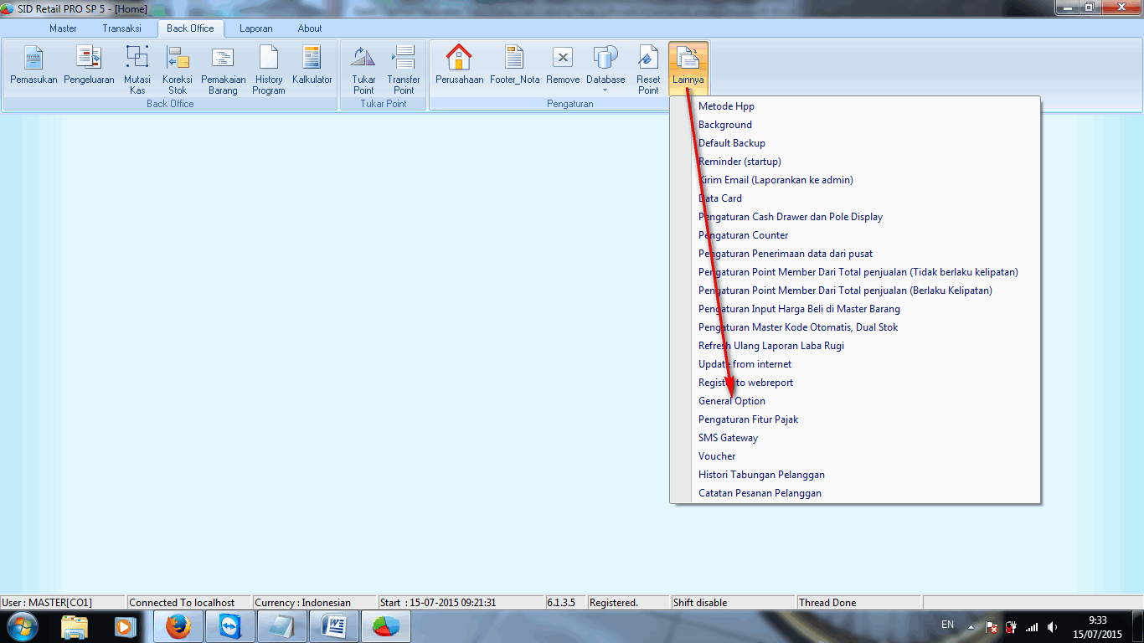
Task: Open Firefox from the taskbar
Action: click(178, 626)
